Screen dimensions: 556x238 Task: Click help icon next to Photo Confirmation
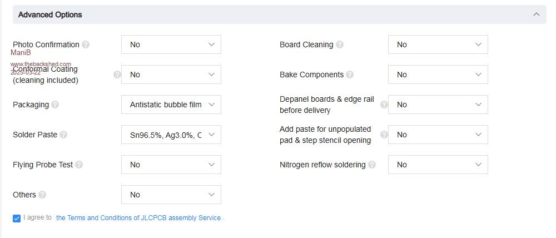coord(86,44)
